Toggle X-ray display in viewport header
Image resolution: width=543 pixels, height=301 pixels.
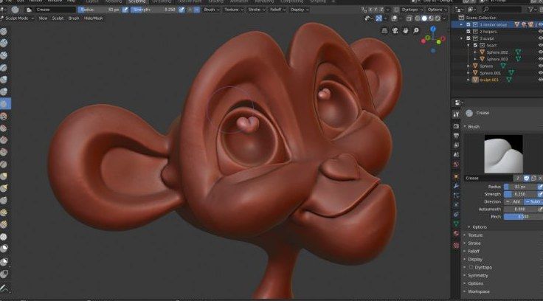coord(409,18)
